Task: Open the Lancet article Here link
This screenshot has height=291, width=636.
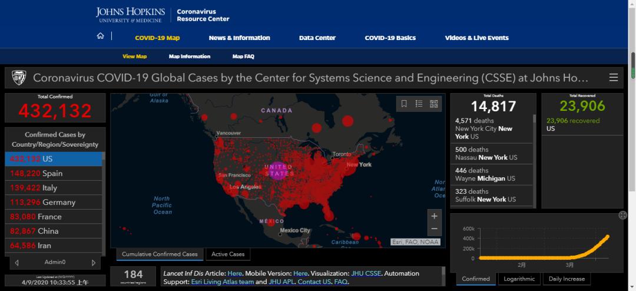Action: pyautogui.click(x=234, y=273)
